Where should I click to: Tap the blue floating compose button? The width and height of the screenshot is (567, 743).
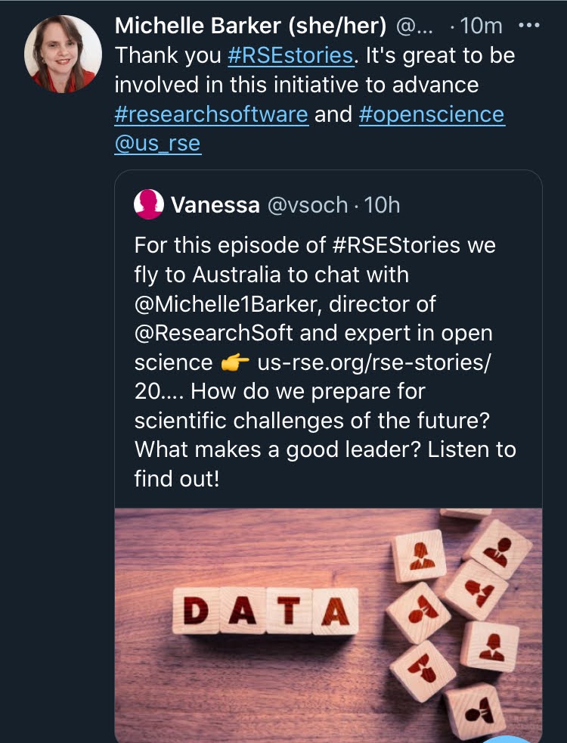tap(507, 738)
